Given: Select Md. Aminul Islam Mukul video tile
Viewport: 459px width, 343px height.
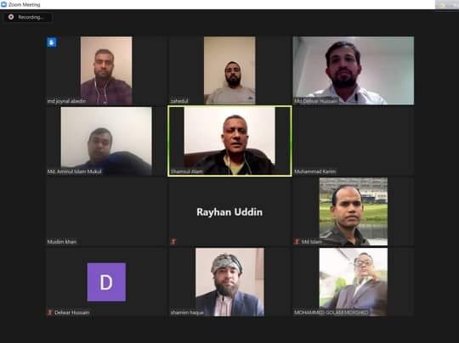Looking at the screenshot, I should click(x=106, y=141).
